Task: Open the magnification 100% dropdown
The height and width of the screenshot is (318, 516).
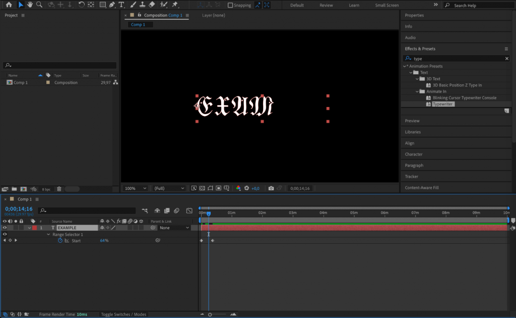Action: (135, 188)
